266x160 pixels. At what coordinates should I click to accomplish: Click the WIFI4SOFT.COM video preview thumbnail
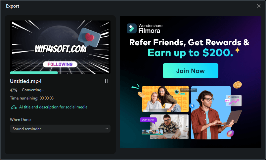pyautogui.click(x=60, y=47)
